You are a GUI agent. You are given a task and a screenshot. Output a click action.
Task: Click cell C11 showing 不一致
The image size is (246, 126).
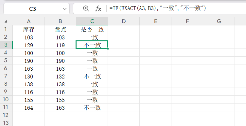pos(92,107)
